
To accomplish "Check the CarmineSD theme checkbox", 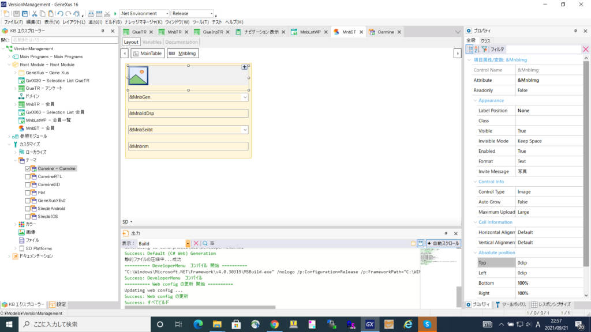I will (28, 185).
